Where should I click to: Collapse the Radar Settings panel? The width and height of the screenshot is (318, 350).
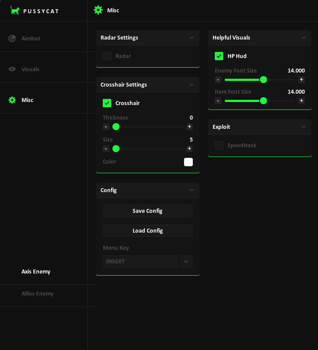pyautogui.click(x=192, y=37)
